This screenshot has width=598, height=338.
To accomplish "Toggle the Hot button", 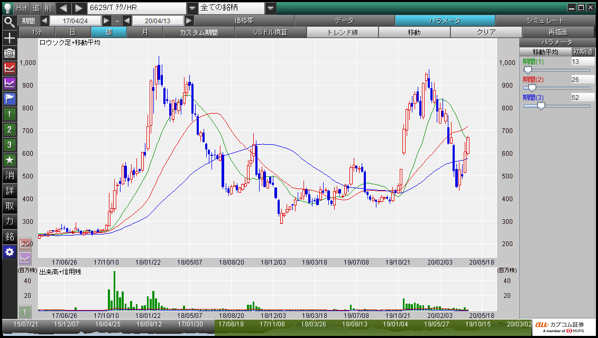I will coord(22,8).
